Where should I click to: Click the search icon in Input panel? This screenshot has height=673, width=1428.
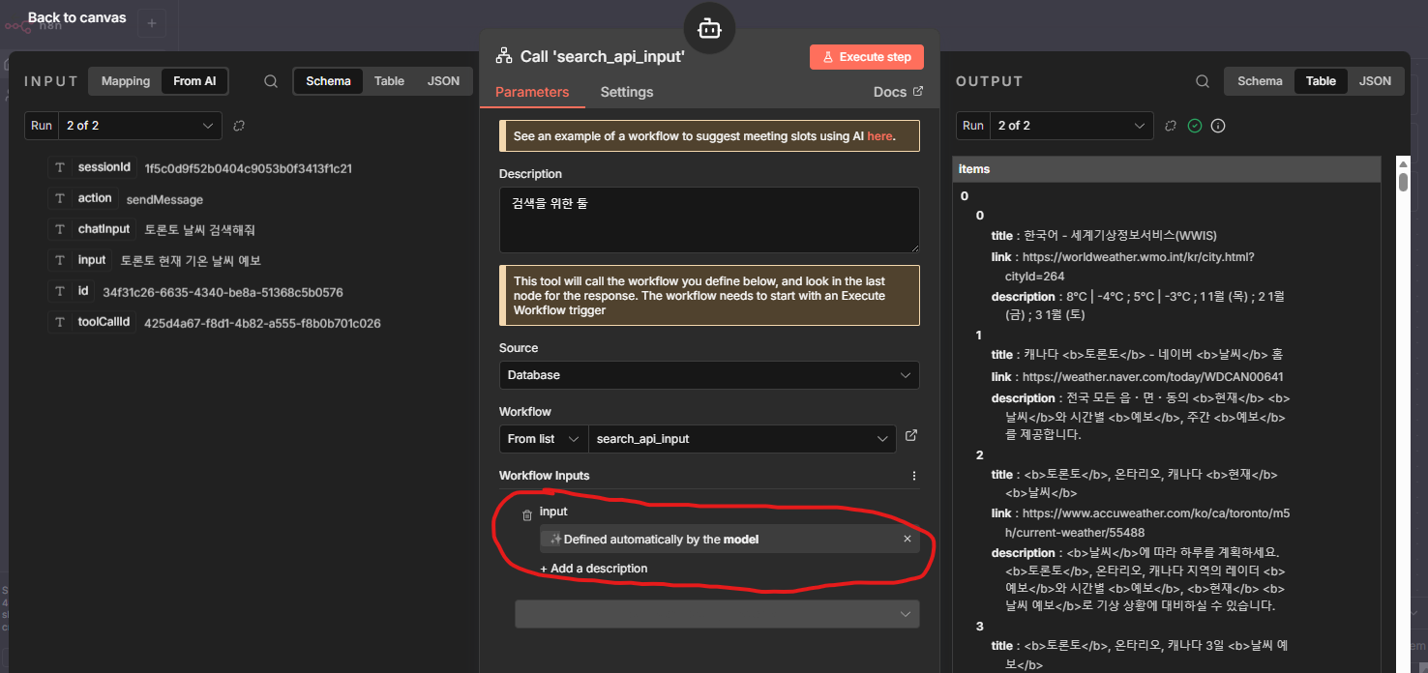pos(271,81)
